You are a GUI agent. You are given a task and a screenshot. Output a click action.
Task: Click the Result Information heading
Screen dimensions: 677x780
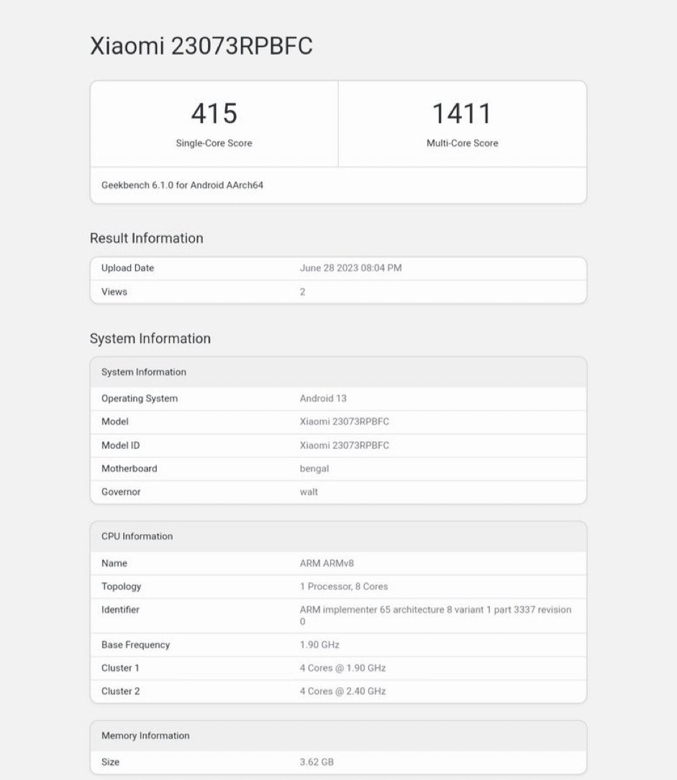point(146,238)
